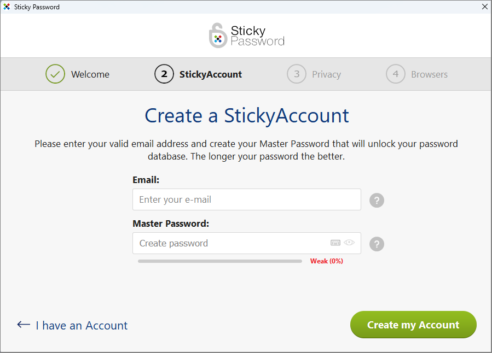Focus the Create password field

[230, 243]
